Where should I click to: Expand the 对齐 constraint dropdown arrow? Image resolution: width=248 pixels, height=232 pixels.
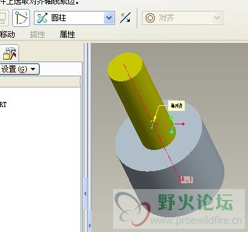click(x=217, y=18)
